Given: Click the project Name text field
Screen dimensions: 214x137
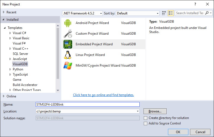Looking at the screenshot, I should [x=87, y=104].
